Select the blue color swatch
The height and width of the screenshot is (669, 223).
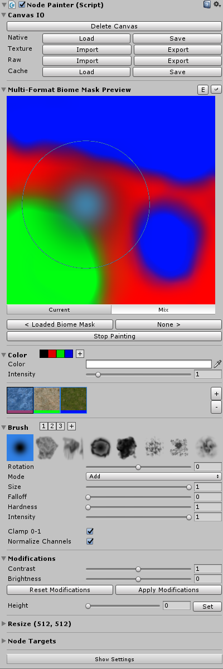pyautogui.click(x=69, y=353)
